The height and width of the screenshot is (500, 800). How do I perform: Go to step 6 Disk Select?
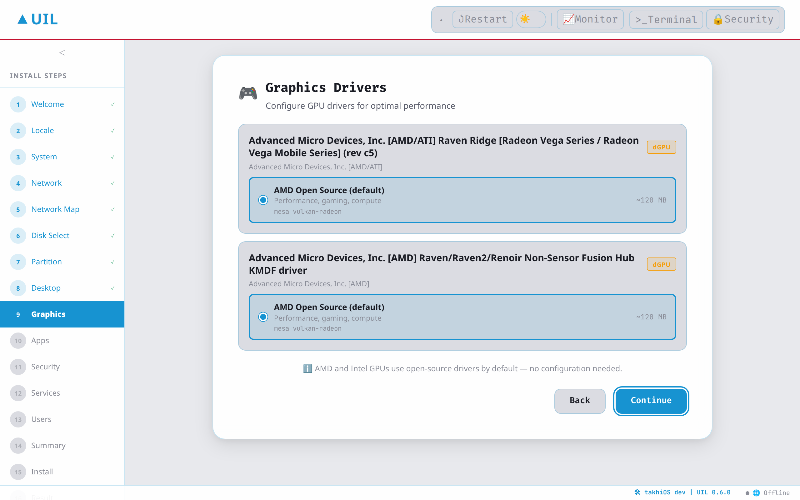pyautogui.click(x=62, y=235)
